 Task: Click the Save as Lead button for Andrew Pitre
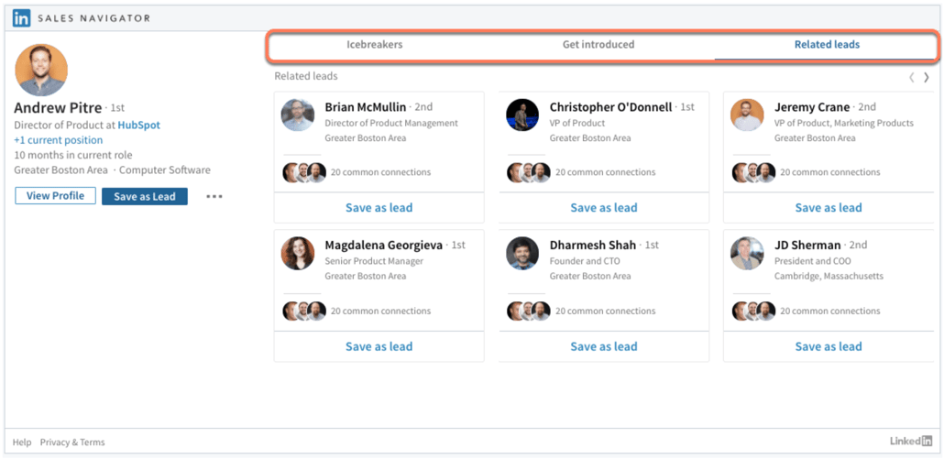coord(145,196)
